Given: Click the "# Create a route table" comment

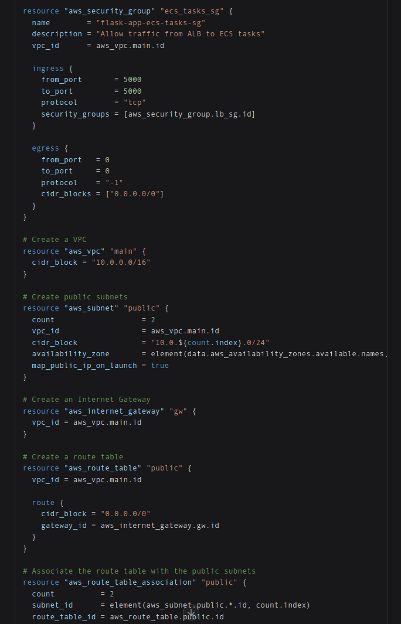Looking at the screenshot, I should point(73,457).
